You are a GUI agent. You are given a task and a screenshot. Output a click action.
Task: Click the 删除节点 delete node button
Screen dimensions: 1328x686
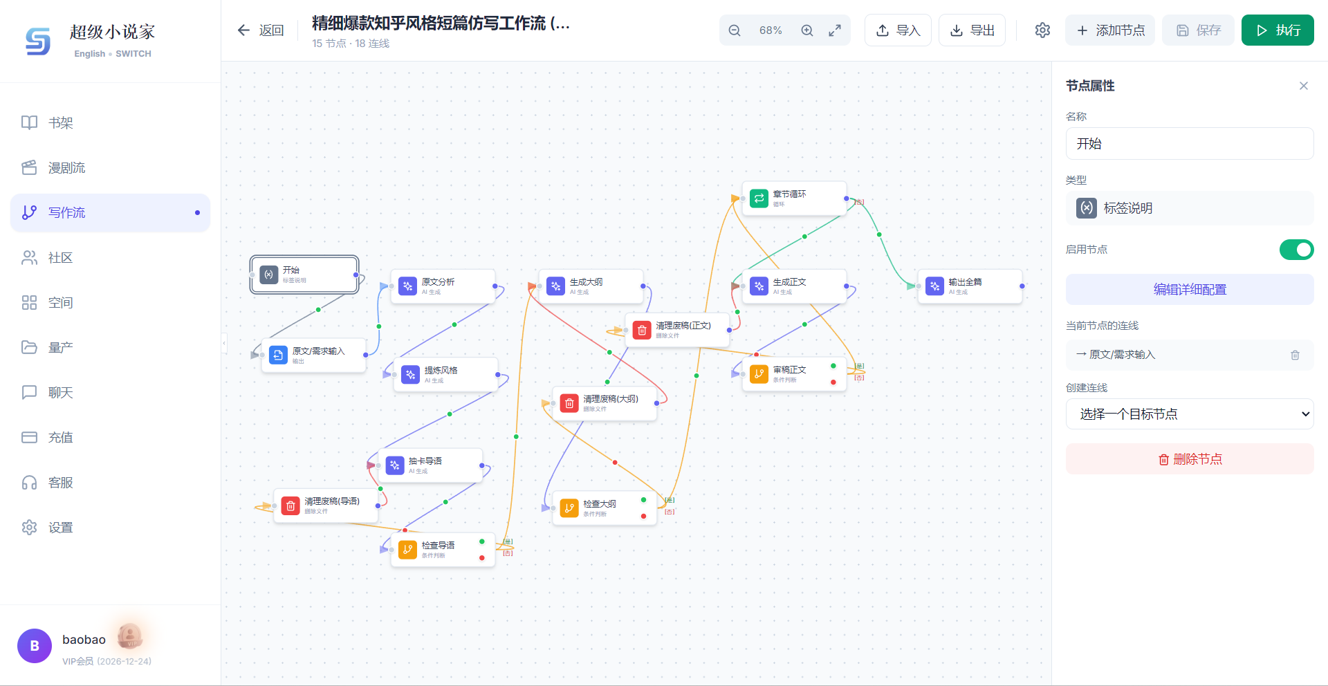(1189, 458)
